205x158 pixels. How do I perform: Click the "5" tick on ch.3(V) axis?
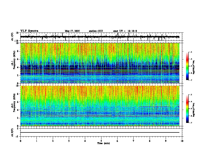18,129
